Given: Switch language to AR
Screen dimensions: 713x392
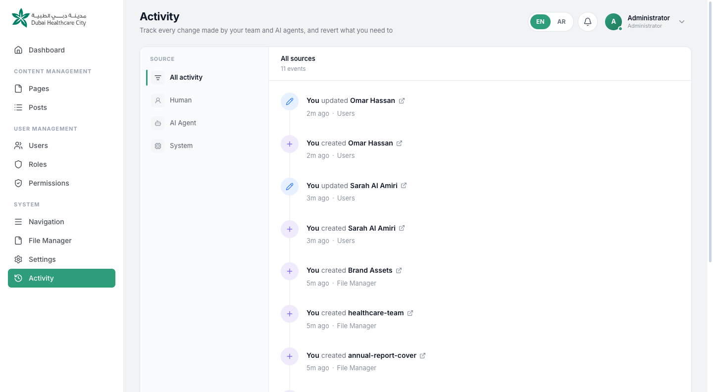Looking at the screenshot, I should pyautogui.click(x=561, y=22).
